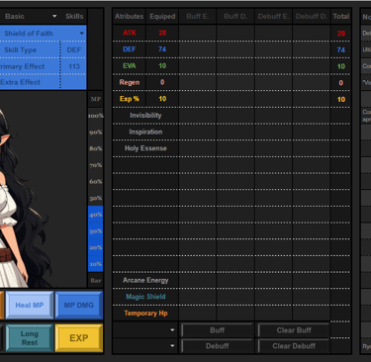Image resolution: width=371 pixels, height=362 pixels.
Task: Open the Basic dropdown arrow
Action: click(54, 16)
